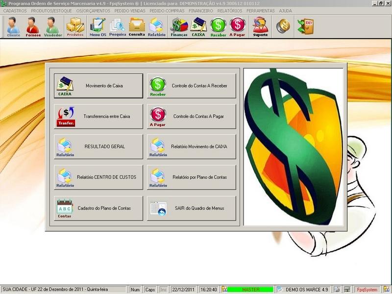The width and height of the screenshot is (392, 294).
Task: Open the Produtos boxes icon
Action: pos(75,27)
